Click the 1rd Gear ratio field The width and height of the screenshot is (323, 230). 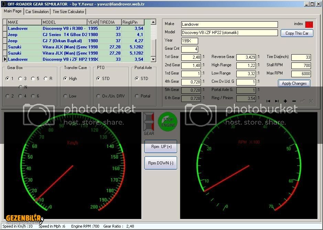tap(191, 74)
